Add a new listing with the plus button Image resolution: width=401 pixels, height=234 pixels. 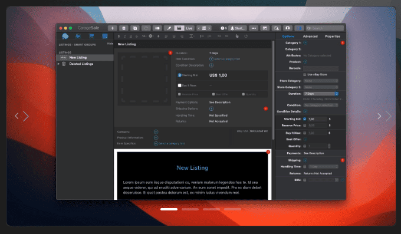[112, 28]
